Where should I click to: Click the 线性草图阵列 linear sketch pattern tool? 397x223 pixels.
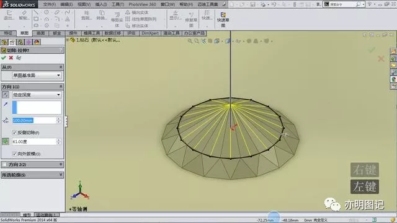pos(141,19)
